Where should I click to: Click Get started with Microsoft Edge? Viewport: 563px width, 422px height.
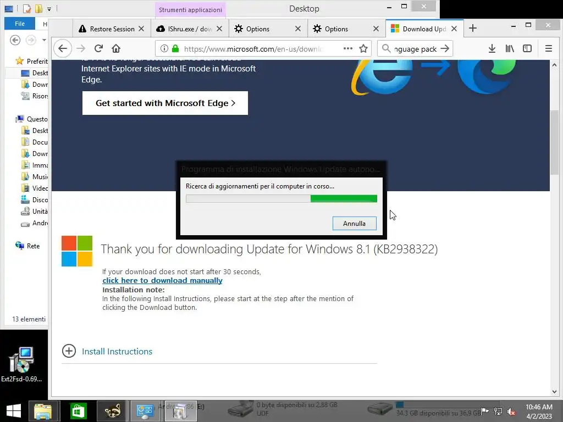pyautogui.click(x=165, y=103)
